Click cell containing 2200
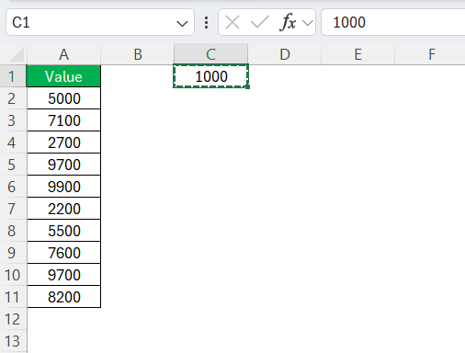This screenshot has height=353, width=465. [63, 209]
